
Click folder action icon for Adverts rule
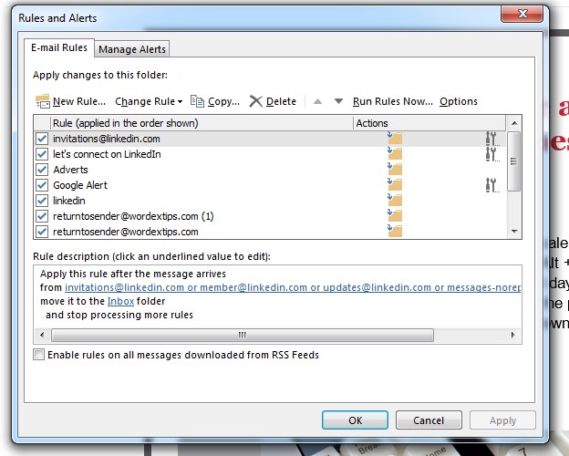click(395, 170)
